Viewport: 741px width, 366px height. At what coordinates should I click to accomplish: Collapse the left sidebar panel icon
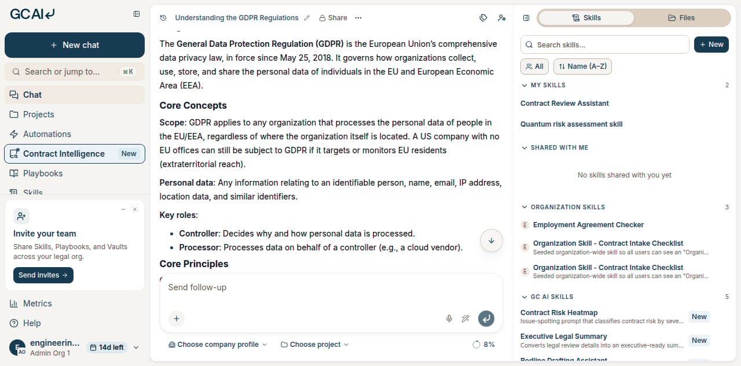tap(137, 14)
